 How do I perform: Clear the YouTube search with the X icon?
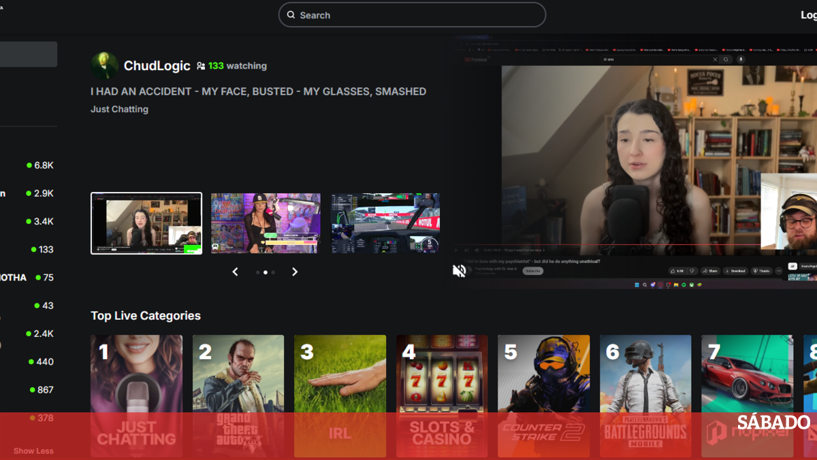[x=715, y=59]
